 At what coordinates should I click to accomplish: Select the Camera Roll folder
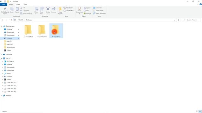pyautogui.click(x=29, y=31)
